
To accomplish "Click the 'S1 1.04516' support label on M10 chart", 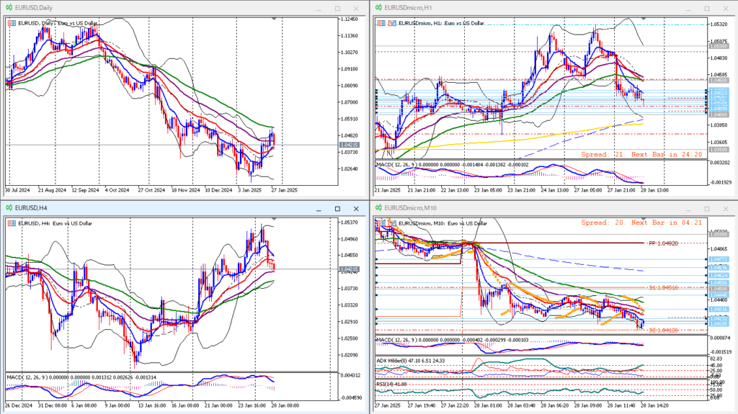I will click(x=663, y=287).
